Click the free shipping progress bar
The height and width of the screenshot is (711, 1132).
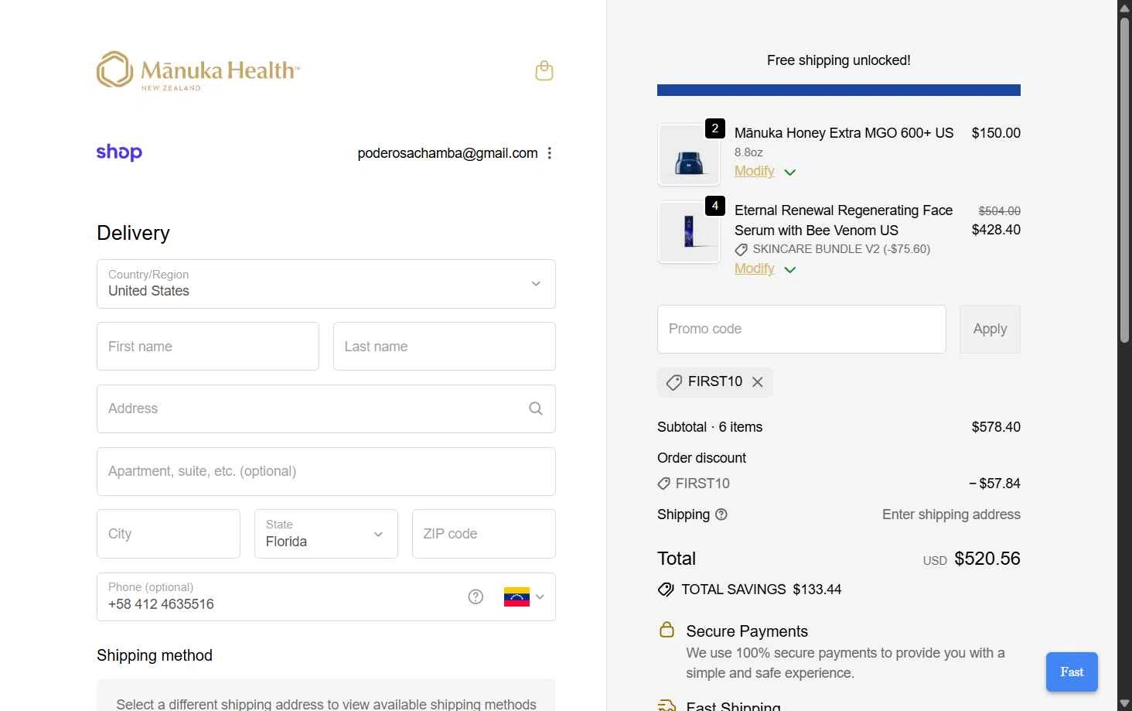839,91
